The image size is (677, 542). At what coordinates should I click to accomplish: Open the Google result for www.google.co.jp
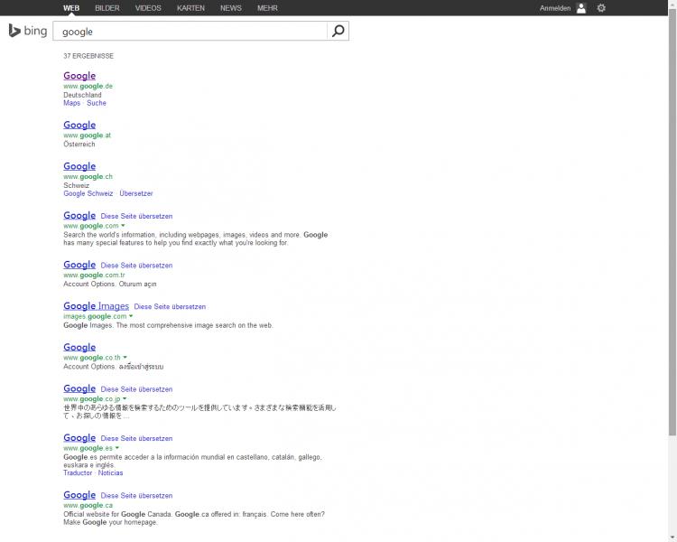point(79,389)
